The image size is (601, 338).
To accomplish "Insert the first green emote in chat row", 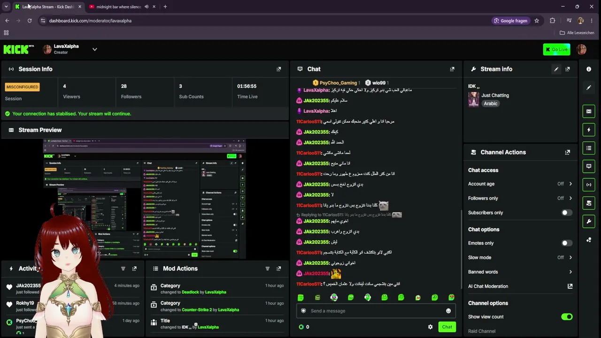I will [x=300, y=297].
